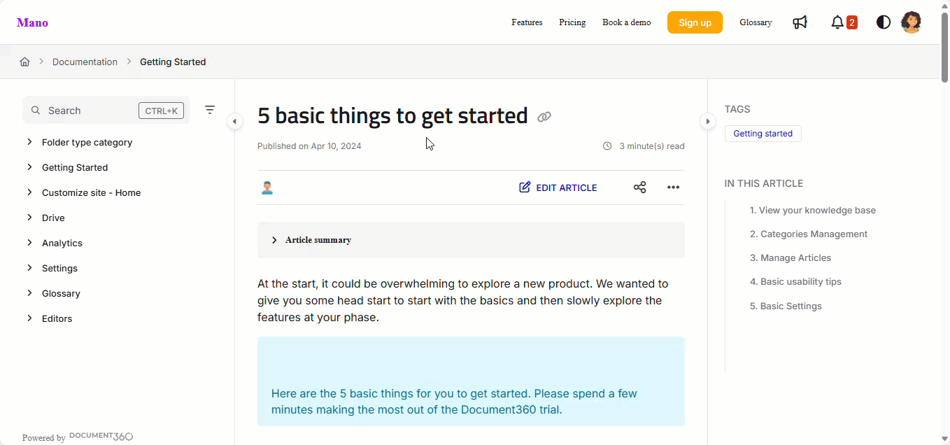Open the sidebar filter icon
This screenshot has width=950, height=445.
pos(210,110)
